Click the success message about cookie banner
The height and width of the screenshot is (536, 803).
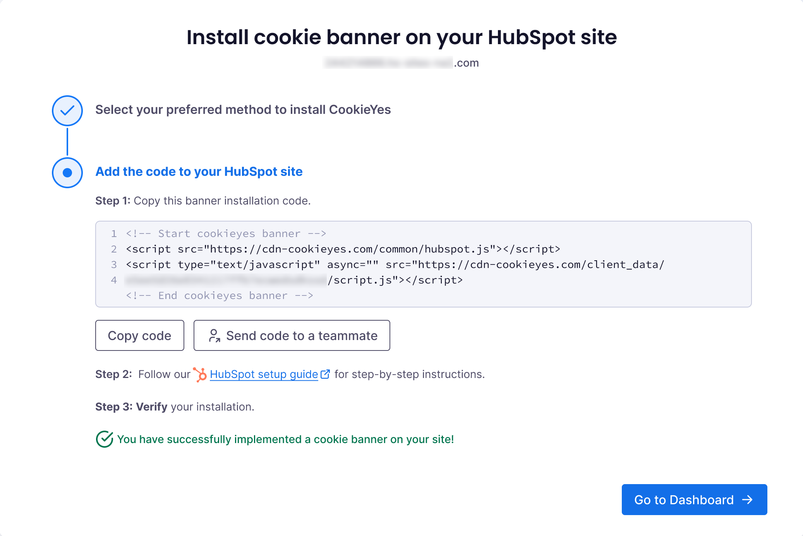[x=285, y=439]
